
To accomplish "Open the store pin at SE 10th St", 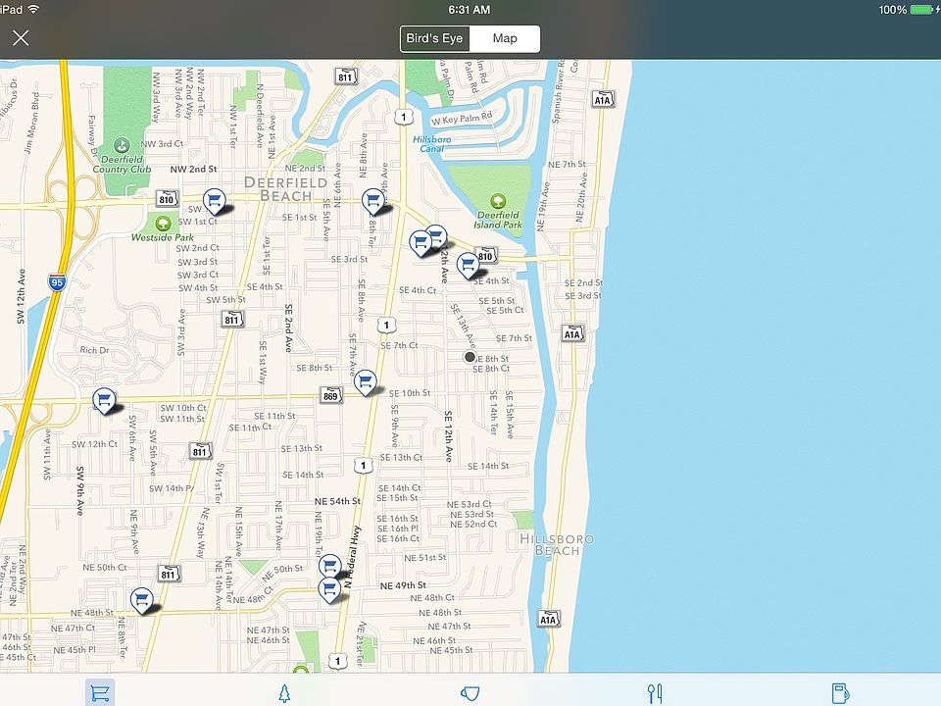I will coord(365,381).
